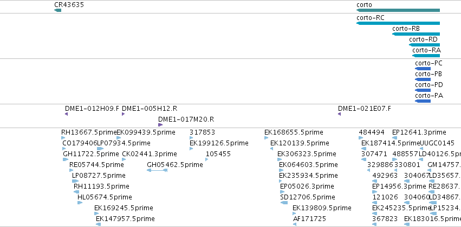
Task: Click the corto-PD protein feature
Action: (x=423, y=90)
